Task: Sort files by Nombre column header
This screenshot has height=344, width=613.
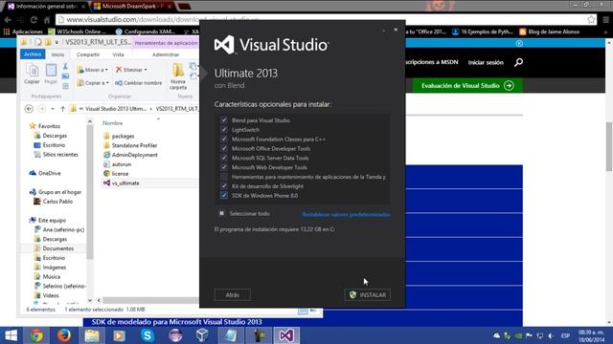Action: pyautogui.click(x=113, y=123)
